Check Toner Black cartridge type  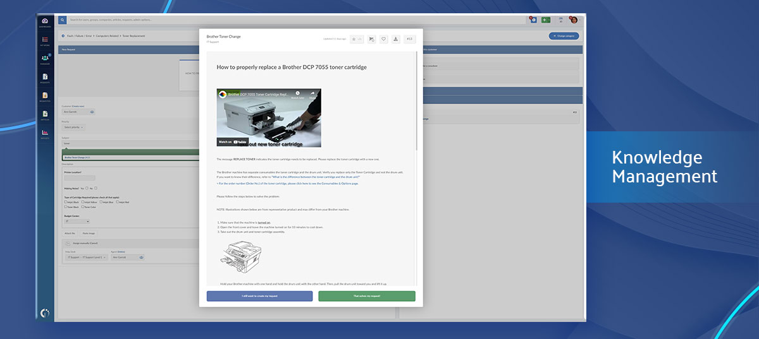66,207
